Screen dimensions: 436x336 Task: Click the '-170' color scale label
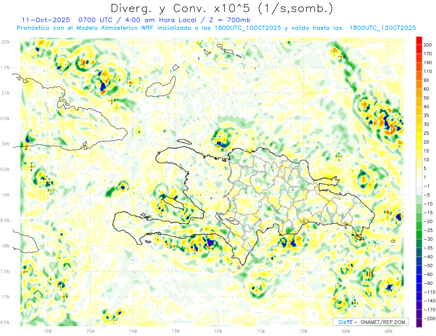point(429,310)
